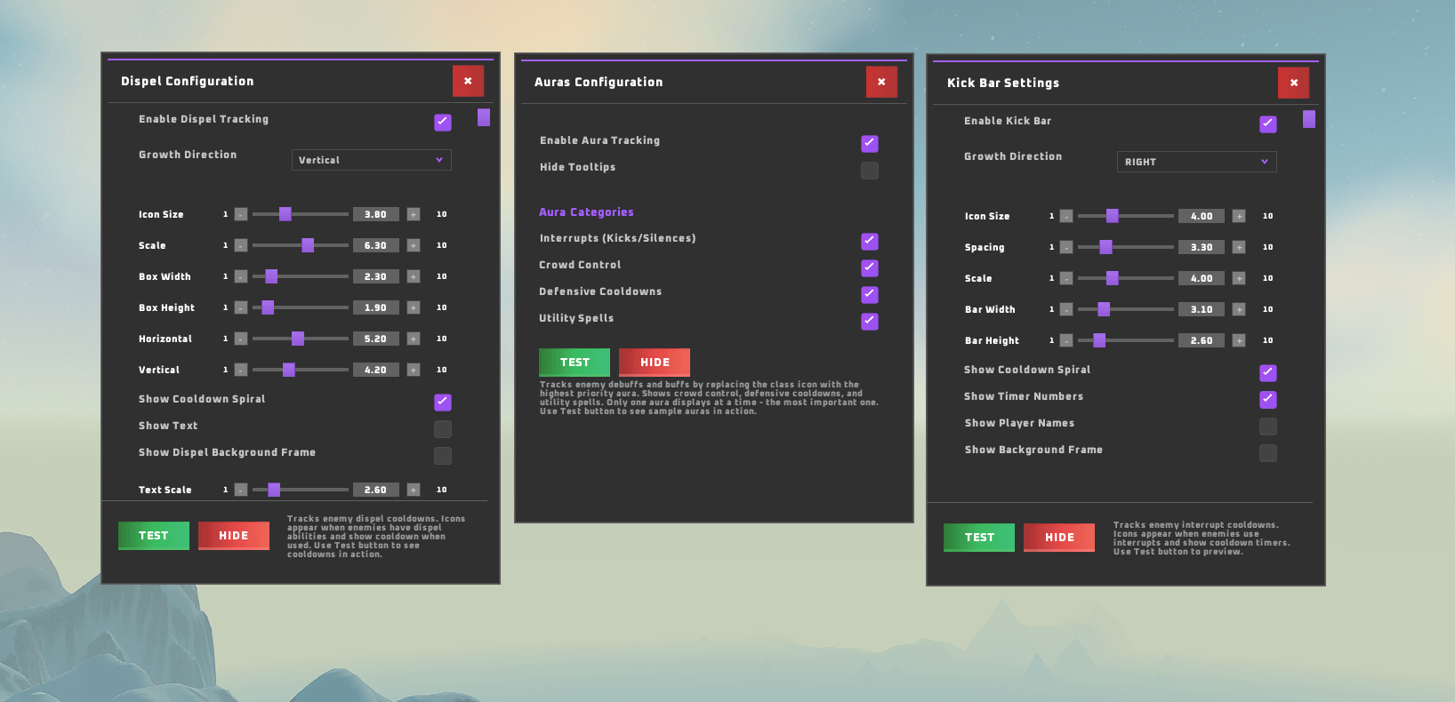
Task: Decrease Spacing with minus button in Kick Bar
Action: click(1066, 247)
